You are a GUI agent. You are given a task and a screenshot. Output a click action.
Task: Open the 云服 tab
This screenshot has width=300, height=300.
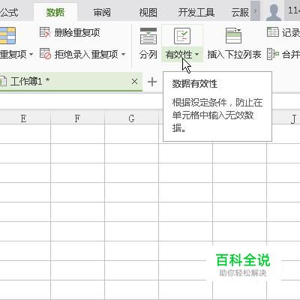point(240,13)
